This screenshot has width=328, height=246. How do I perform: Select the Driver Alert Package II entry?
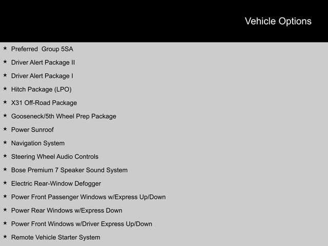click(43, 63)
